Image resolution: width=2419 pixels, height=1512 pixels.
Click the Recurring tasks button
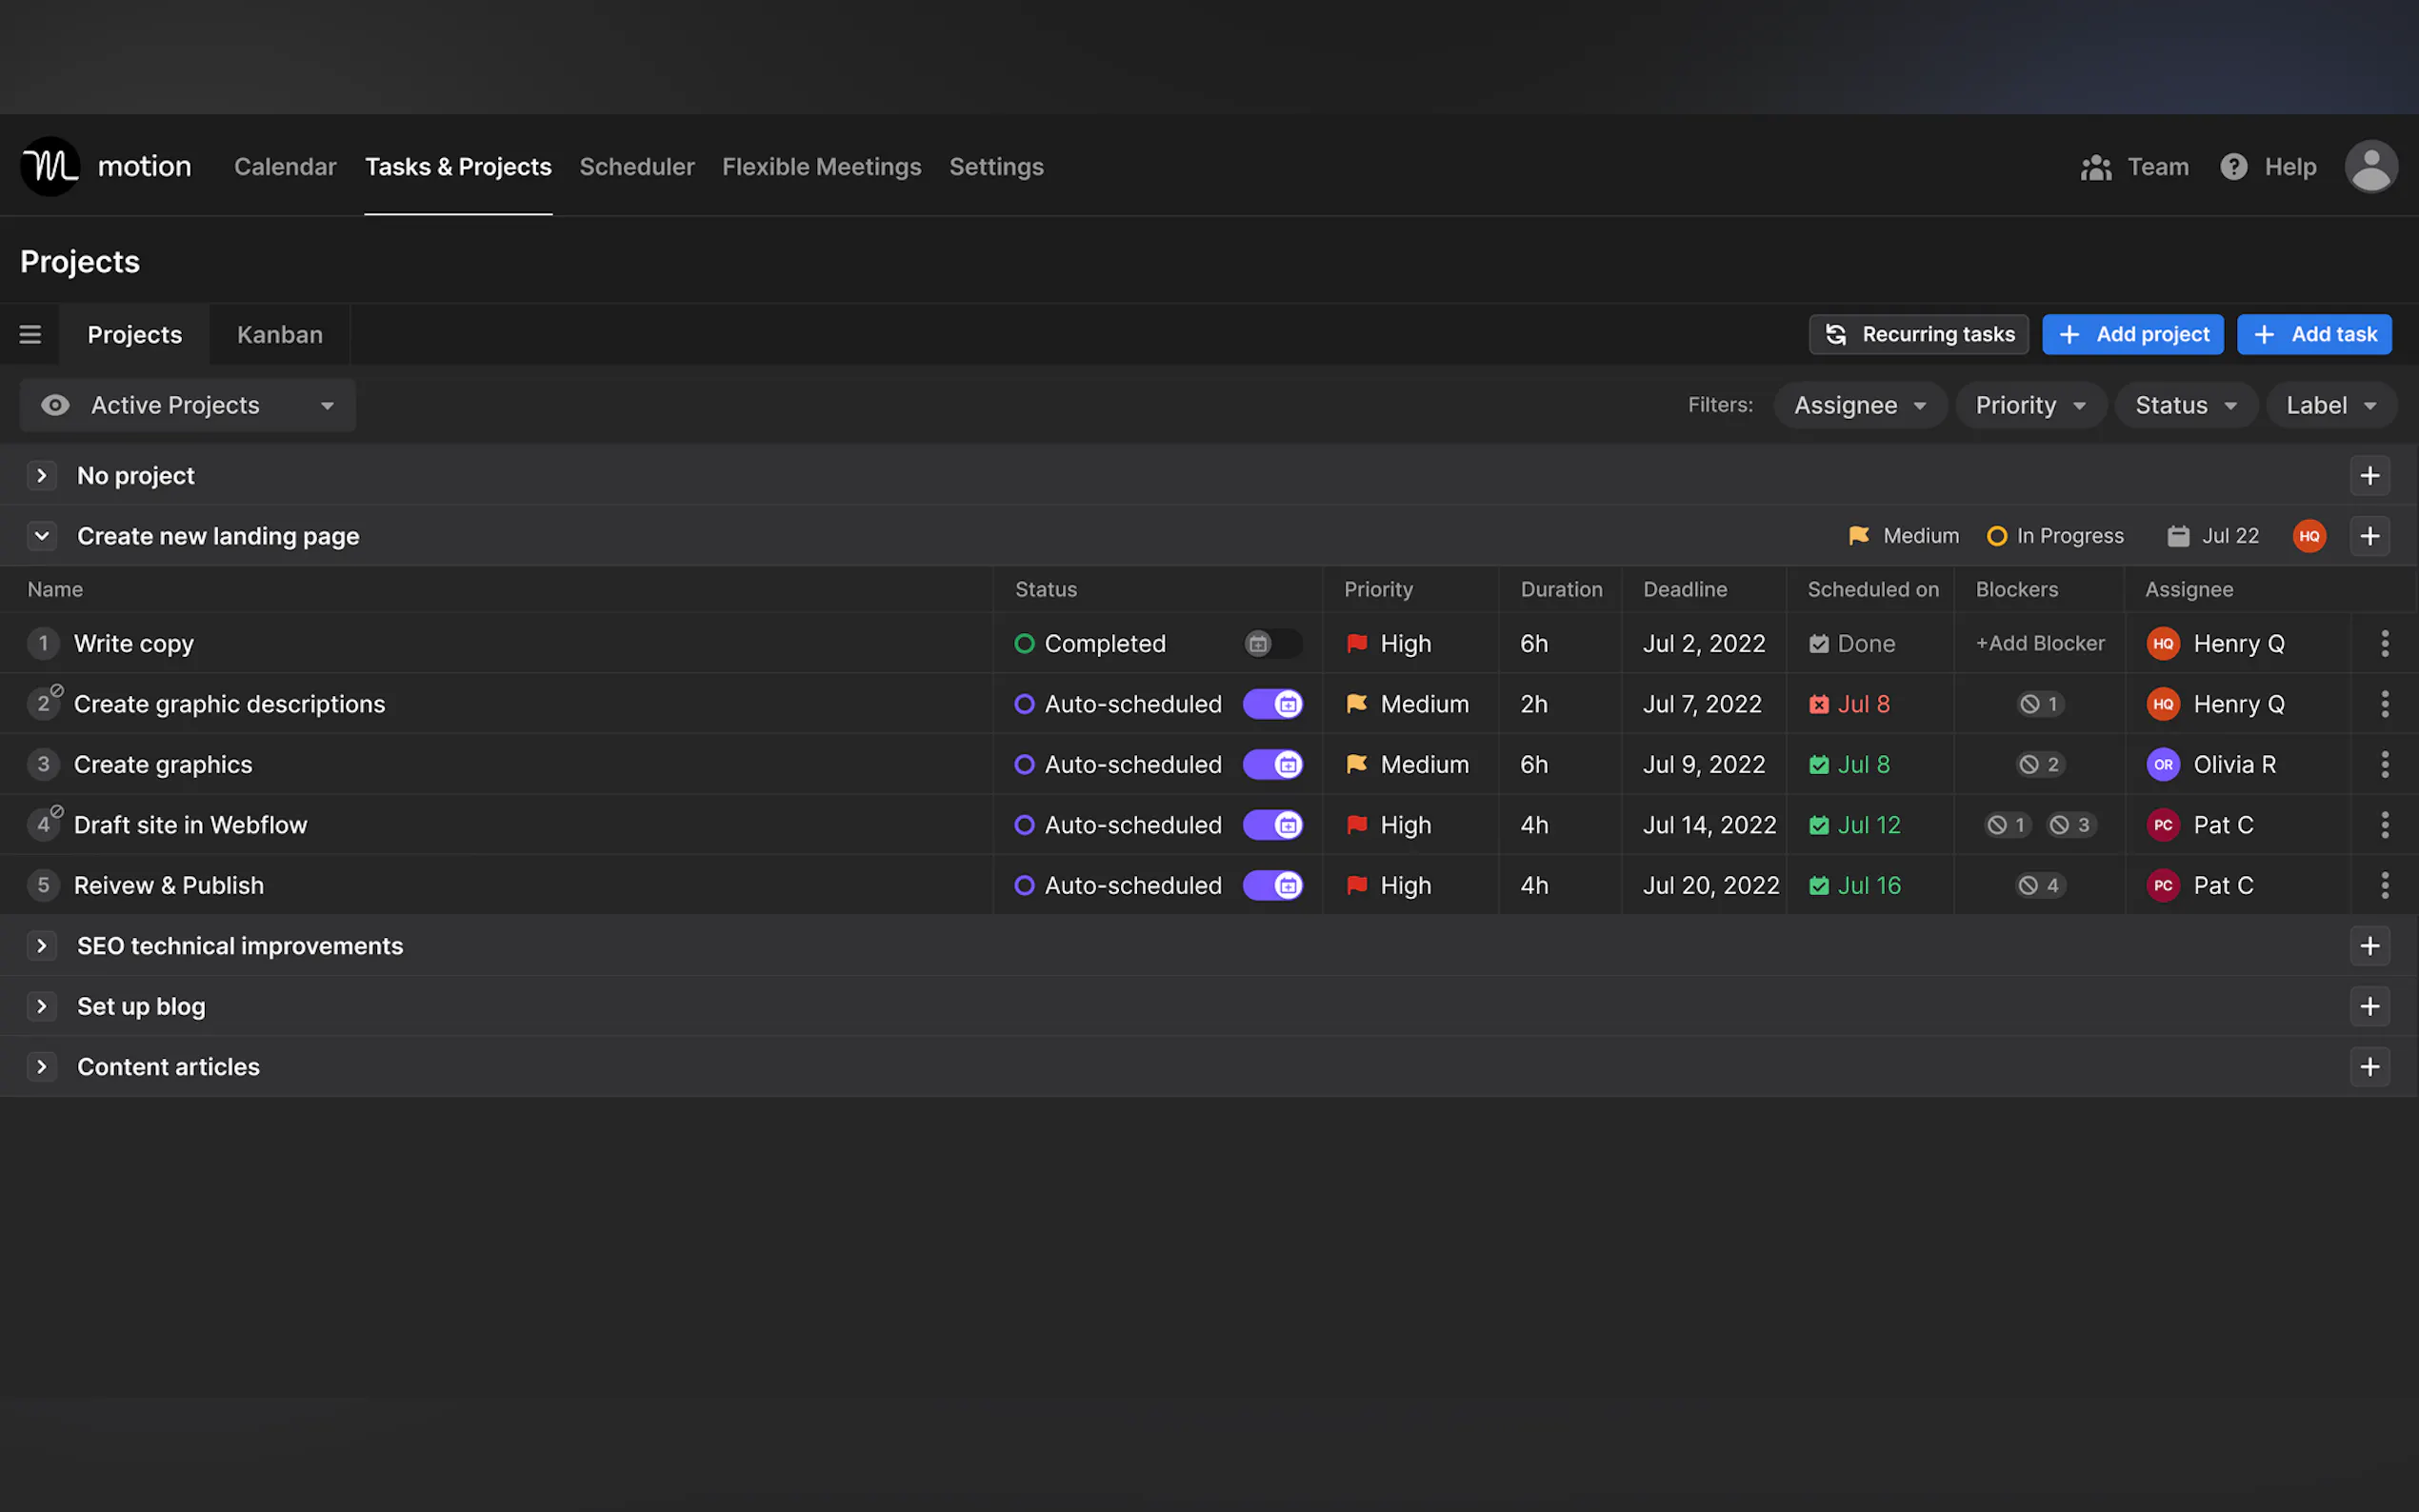click(x=1918, y=334)
